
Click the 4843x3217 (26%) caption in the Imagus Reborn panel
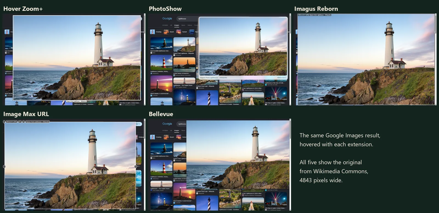(314, 15)
